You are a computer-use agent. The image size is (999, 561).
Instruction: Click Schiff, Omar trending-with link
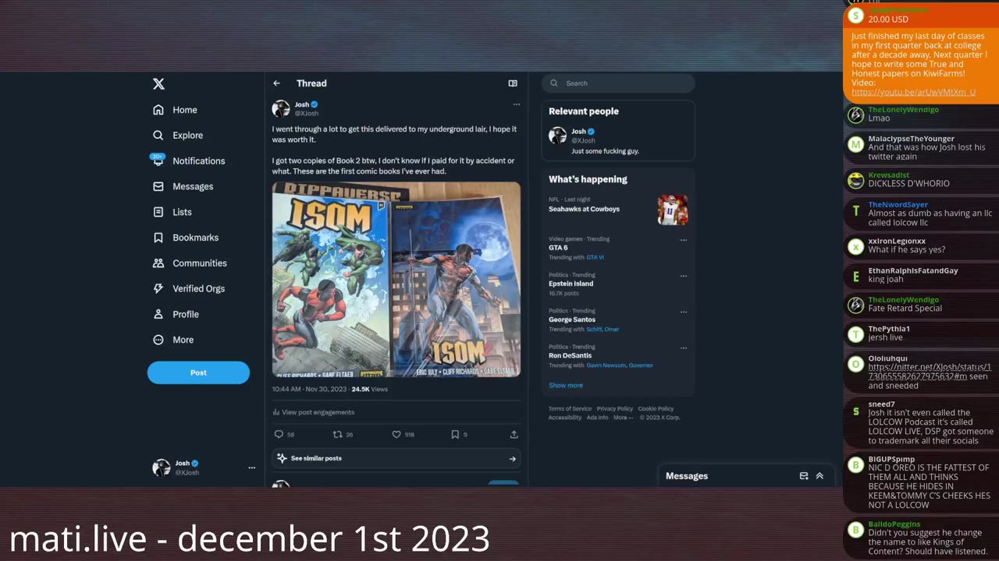point(603,329)
